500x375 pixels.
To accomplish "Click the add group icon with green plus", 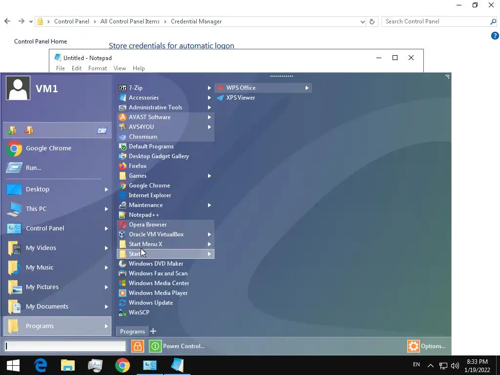I will (x=12, y=130).
